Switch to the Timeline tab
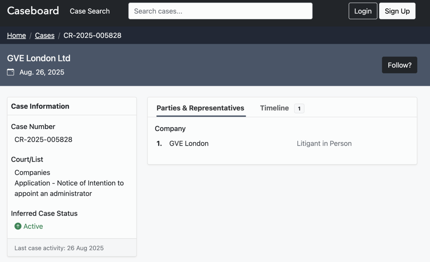This screenshot has width=430, height=262. [x=274, y=108]
